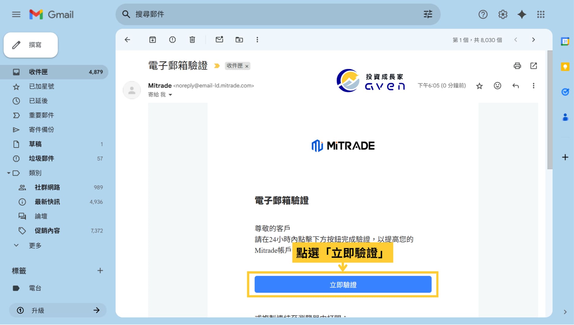Open Gemini sparkle icon
Image resolution: width=574 pixels, height=325 pixels.
[522, 14]
